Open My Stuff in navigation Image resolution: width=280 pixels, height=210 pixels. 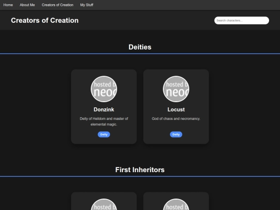(x=87, y=5)
